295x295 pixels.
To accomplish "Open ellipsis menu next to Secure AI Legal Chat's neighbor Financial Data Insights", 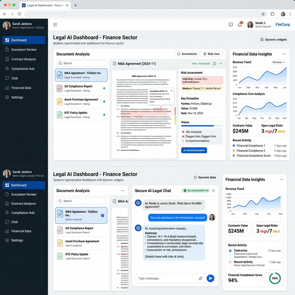I will pos(282,179).
